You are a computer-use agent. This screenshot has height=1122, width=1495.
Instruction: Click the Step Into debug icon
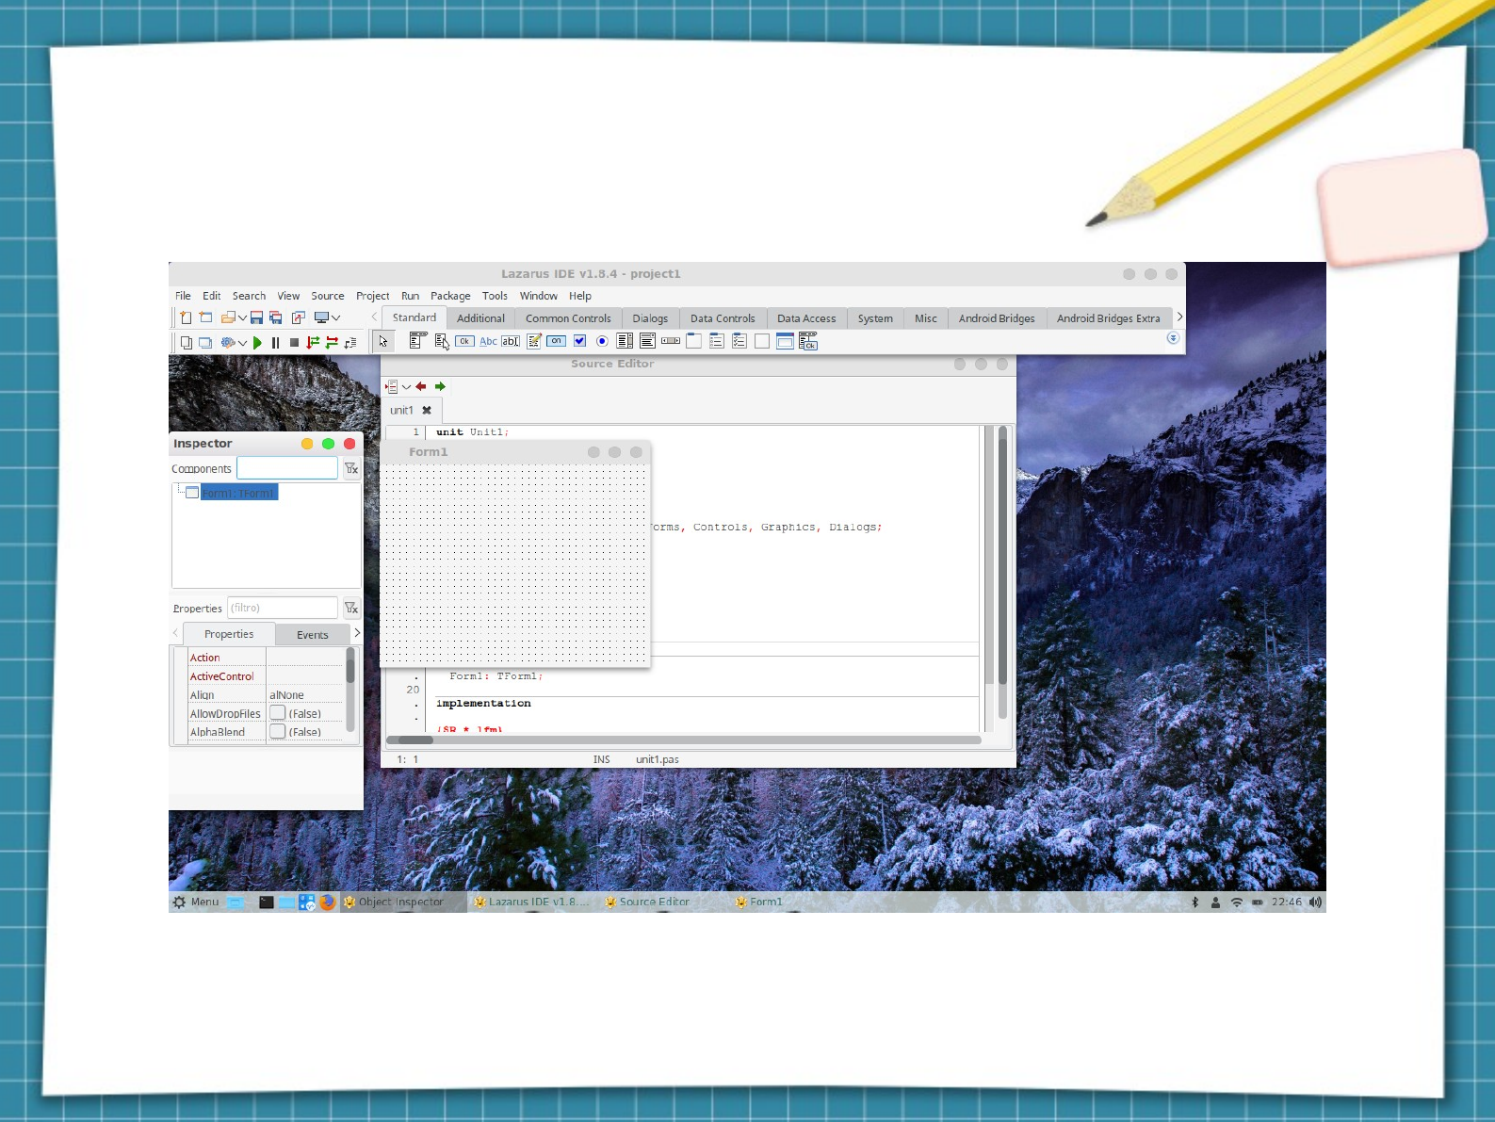(313, 343)
